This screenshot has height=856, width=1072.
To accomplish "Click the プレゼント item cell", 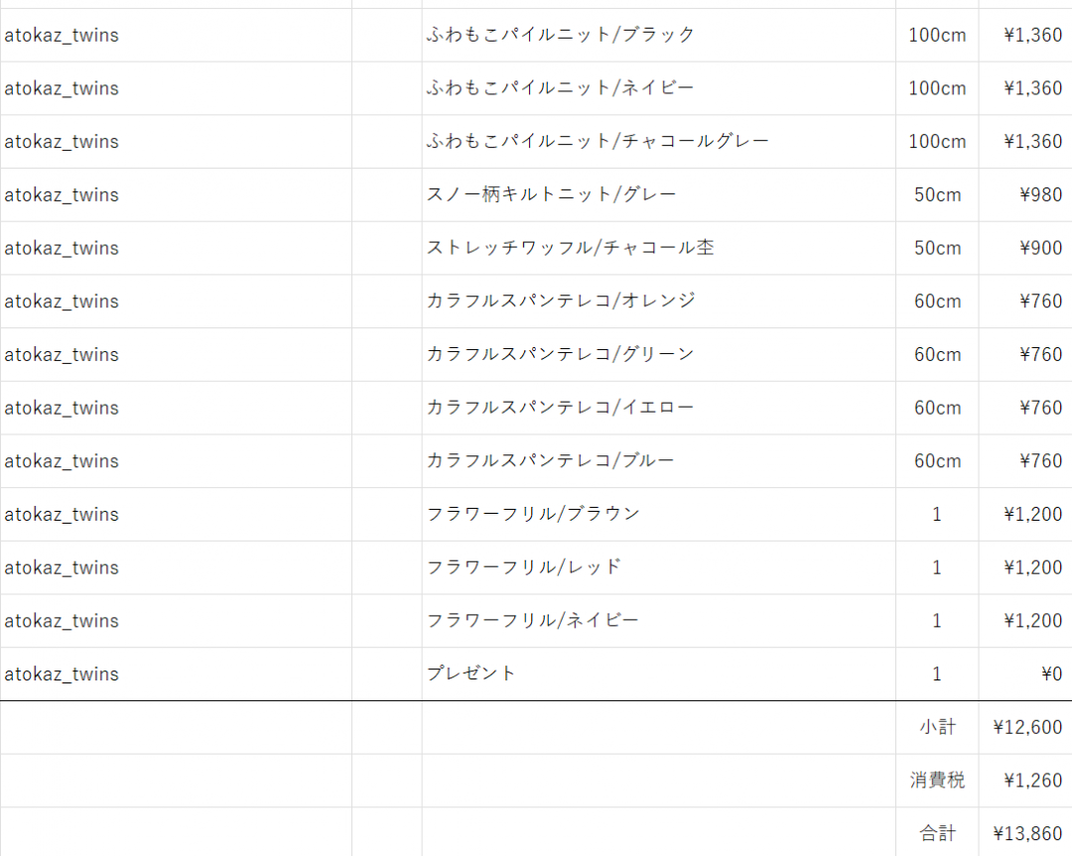I will 471,674.
